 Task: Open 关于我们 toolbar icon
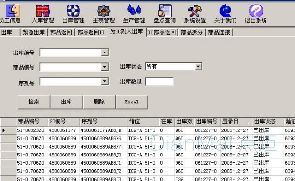coord(225,11)
